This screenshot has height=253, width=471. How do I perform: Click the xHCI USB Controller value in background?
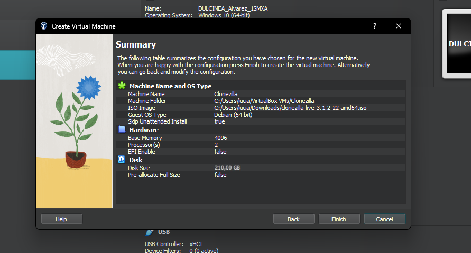[x=196, y=244]
